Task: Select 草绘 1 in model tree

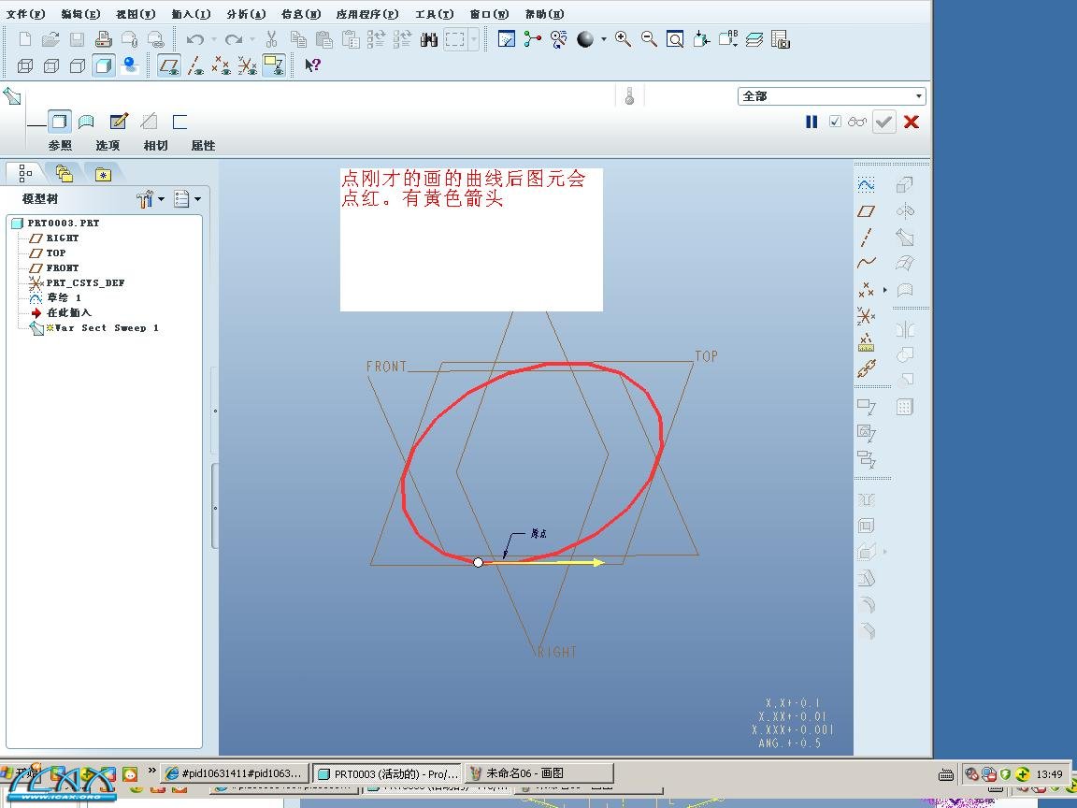Action: 64,297
